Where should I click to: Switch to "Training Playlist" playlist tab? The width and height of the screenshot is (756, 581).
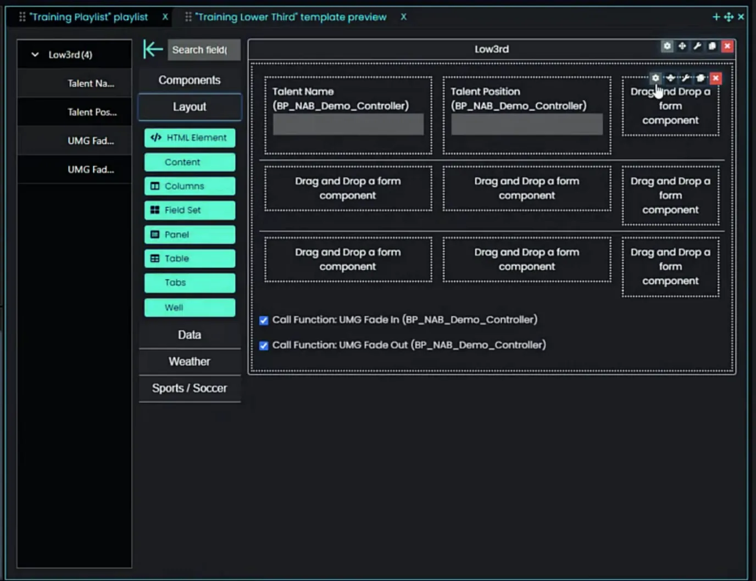click(88, 17)
